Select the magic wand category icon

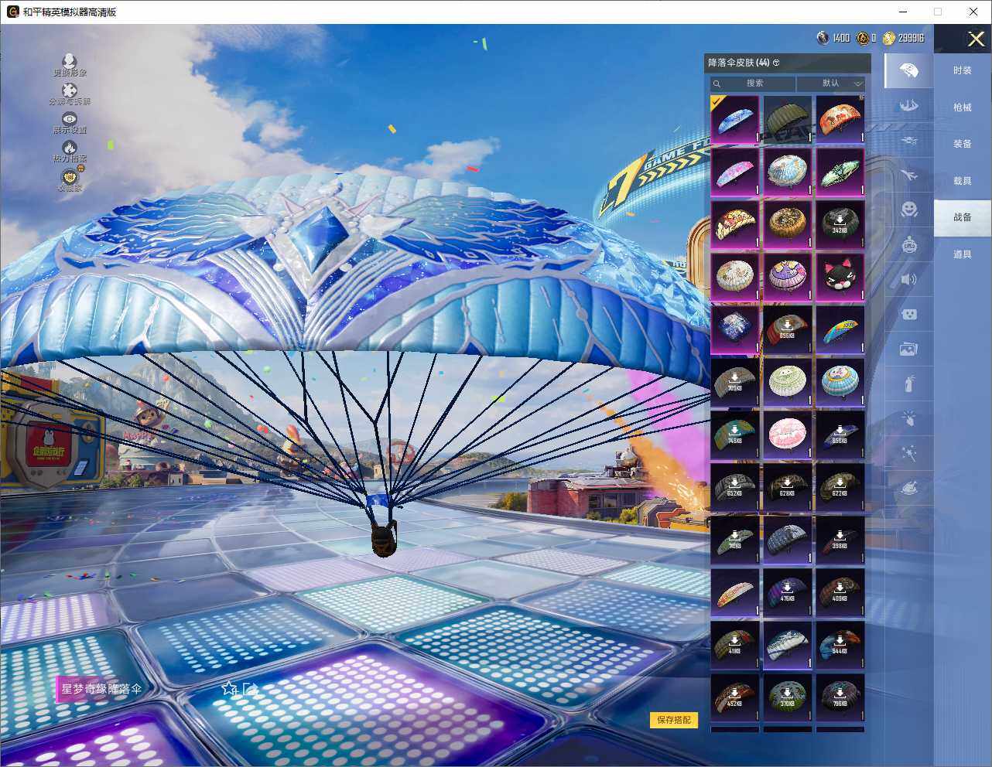point(909,454)
